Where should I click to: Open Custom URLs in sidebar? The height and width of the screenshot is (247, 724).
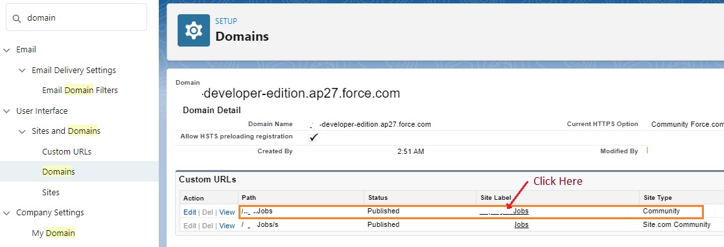[x=67, y=151]
